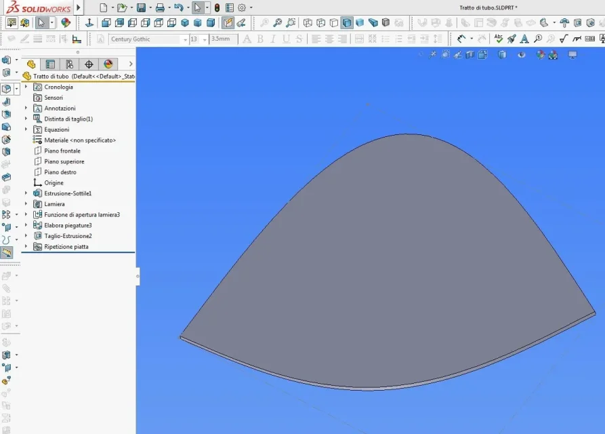This screenshot has height=434, width=605.
Task: Expand the Estrusione-Sottile1 feature
Action: 26,193
